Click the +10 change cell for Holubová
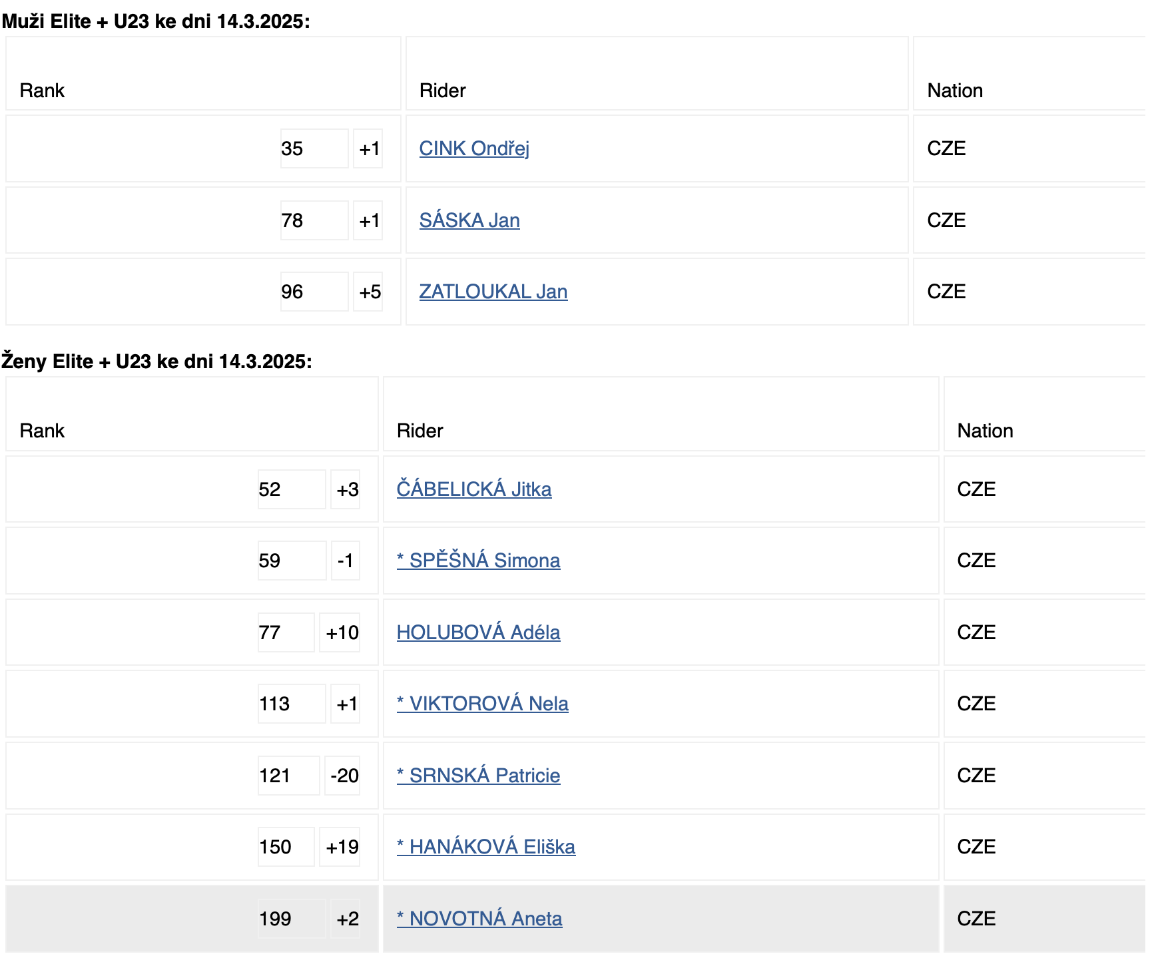Screen dimensions: 1152x960 pyautogui.click(x=340, y=632)
